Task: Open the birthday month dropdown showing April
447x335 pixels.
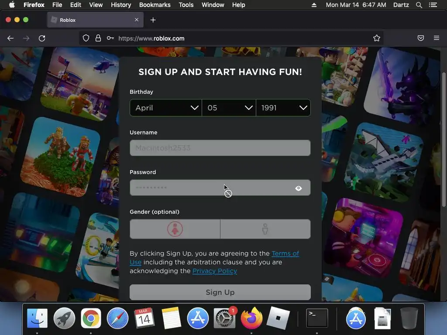Action: (165, 108)
